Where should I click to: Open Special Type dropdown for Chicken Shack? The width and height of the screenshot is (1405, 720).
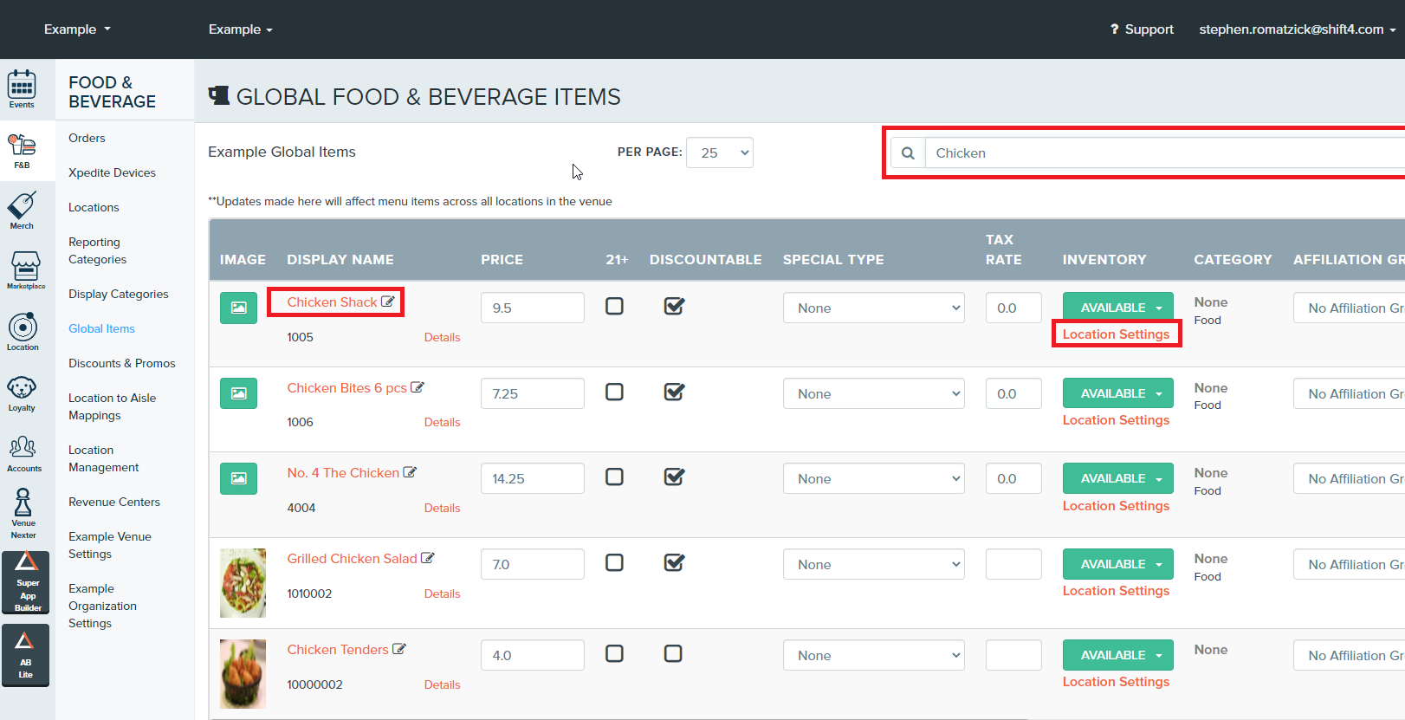(874, 308)
